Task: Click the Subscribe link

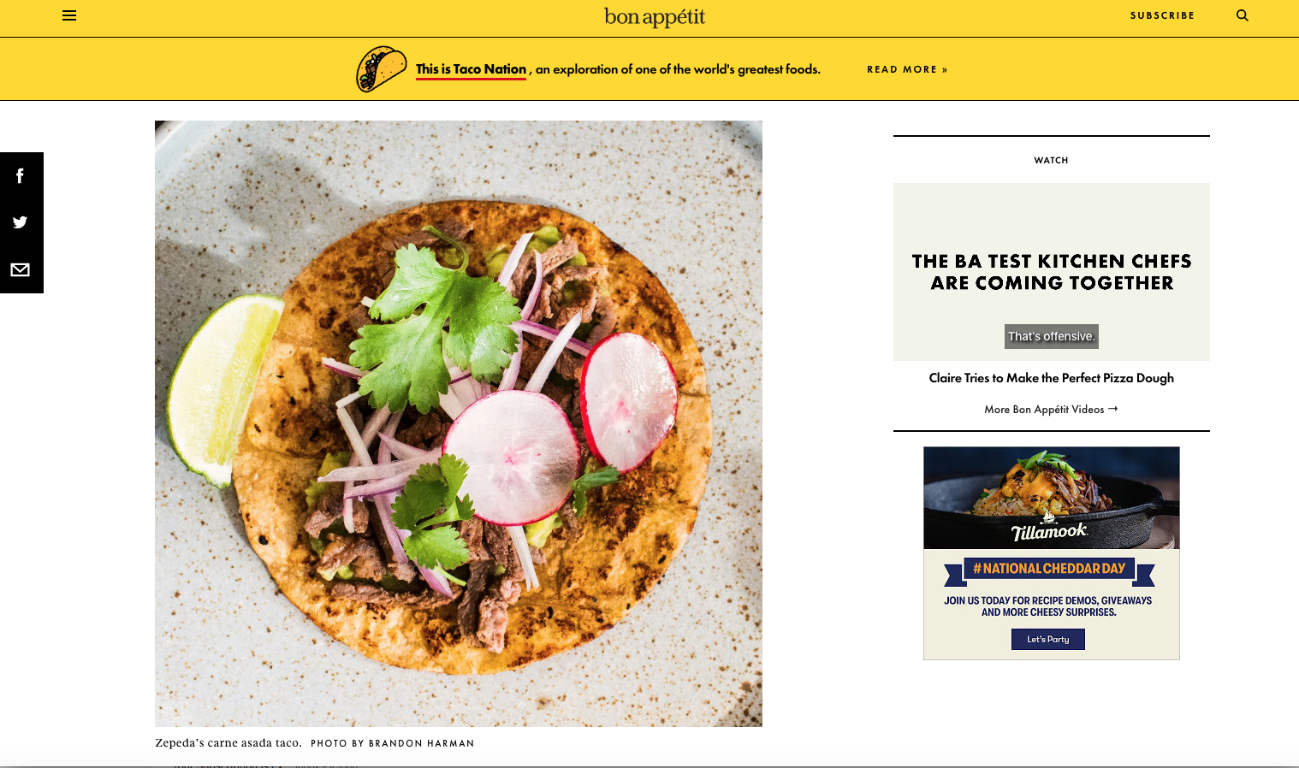Action: (1162, 15)
